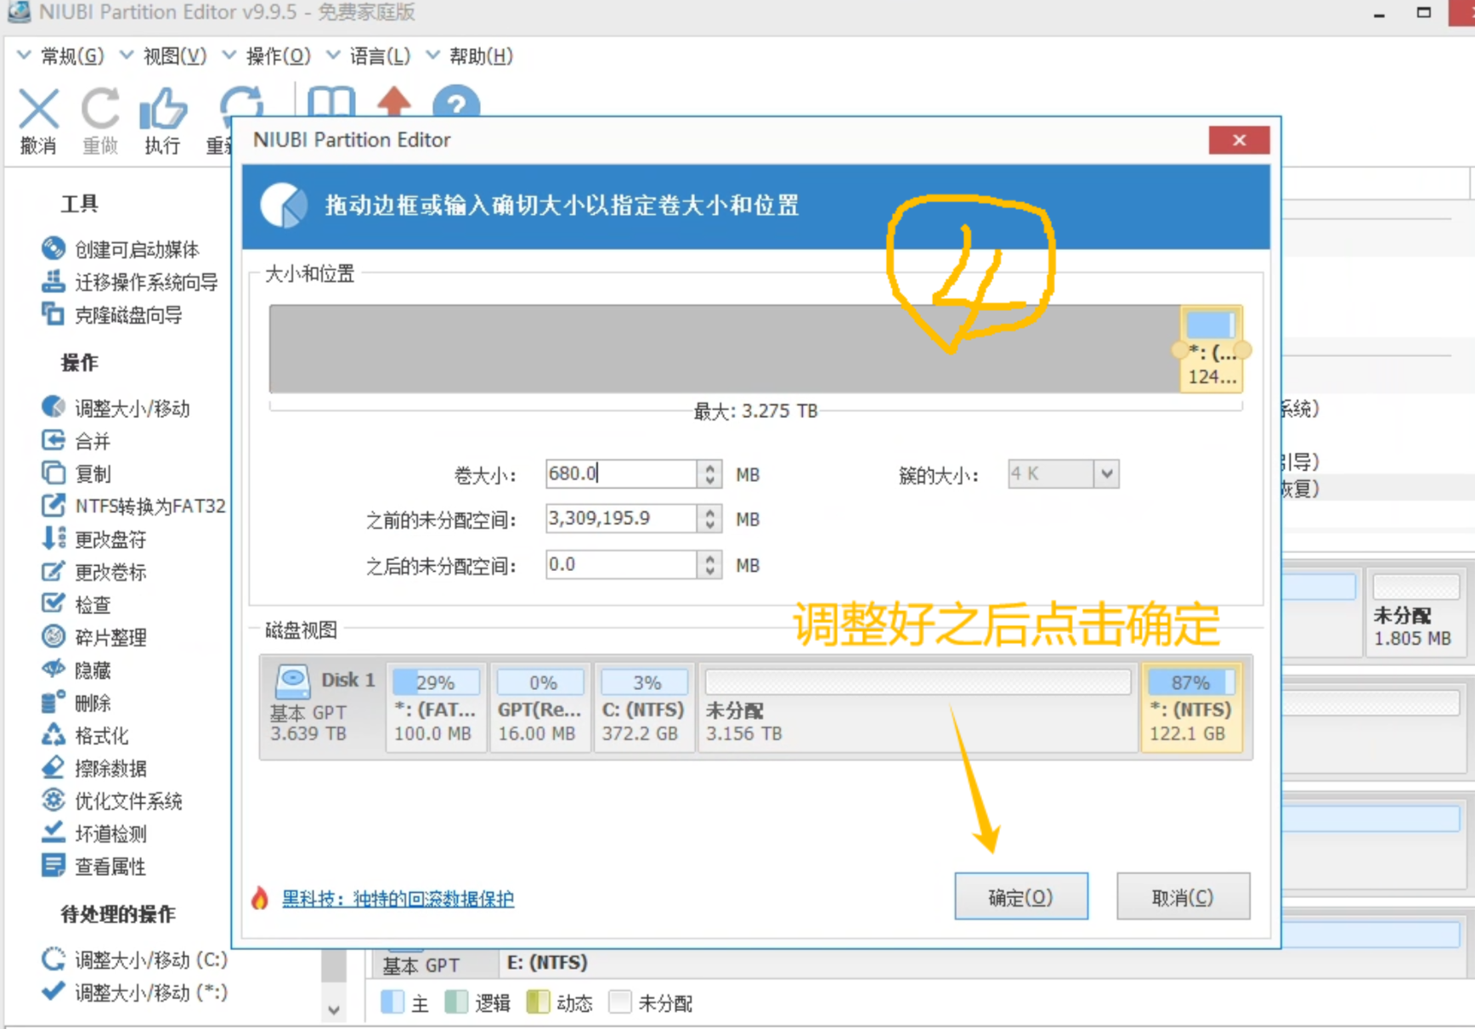Click the 之后的未分配空间 spinner arrows
The width and height of the screenshot is (1475, 1029).
[710, 564]
